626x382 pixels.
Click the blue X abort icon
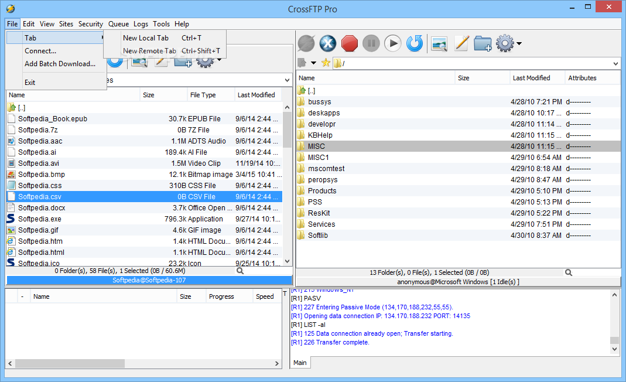click(328, 43)
